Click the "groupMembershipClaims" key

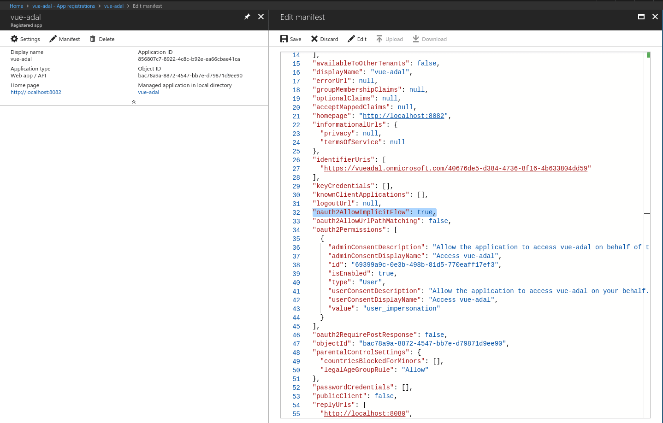(x=357, y=90)
